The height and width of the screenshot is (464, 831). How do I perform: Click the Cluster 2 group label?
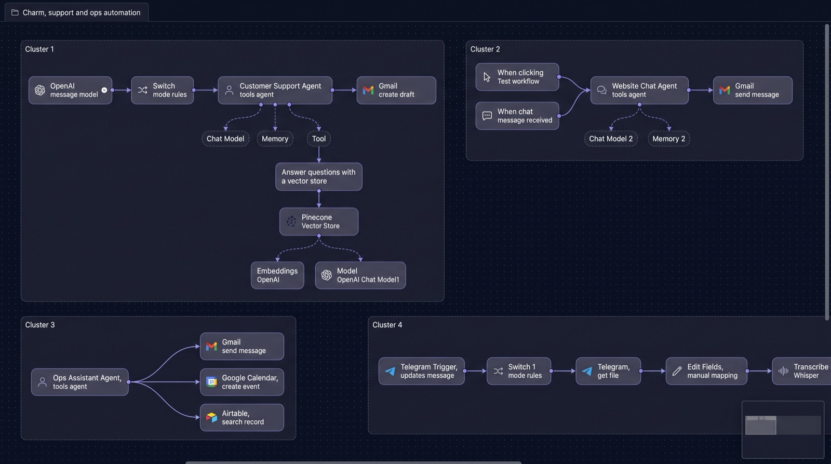tap(485, 49)
